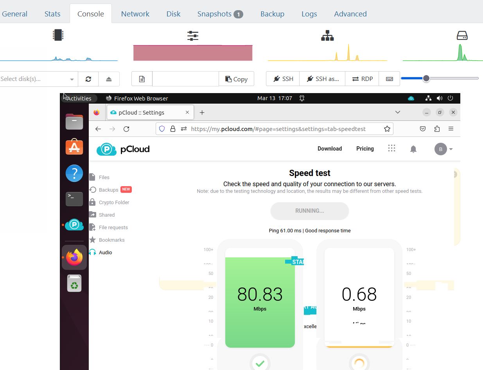Viewport: 483px width, 370px height.
Task: Open Backups in pCloud sidebar
Action: (x=108, y=190)
